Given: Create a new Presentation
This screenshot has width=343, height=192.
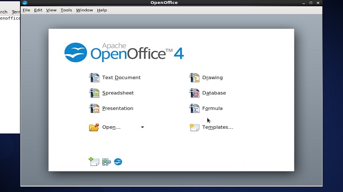Looking at the screenshot, I should 118,108.
